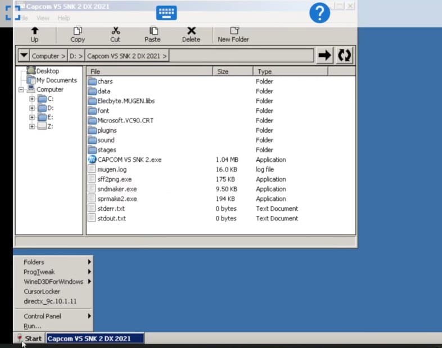Select the sprmake2.exe file icon

92,198
